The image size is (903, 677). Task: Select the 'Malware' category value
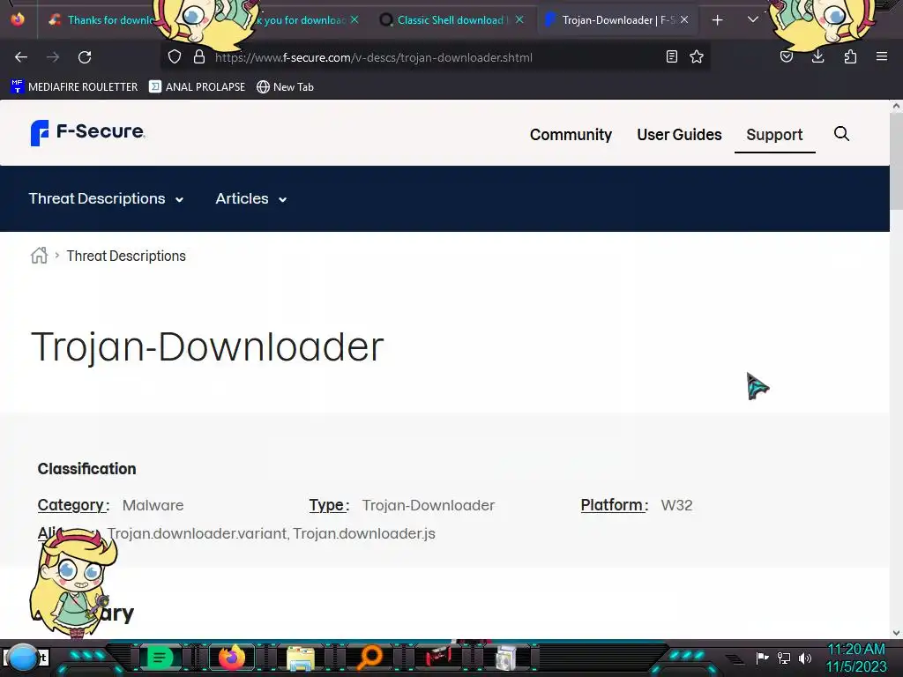[153, 505]
